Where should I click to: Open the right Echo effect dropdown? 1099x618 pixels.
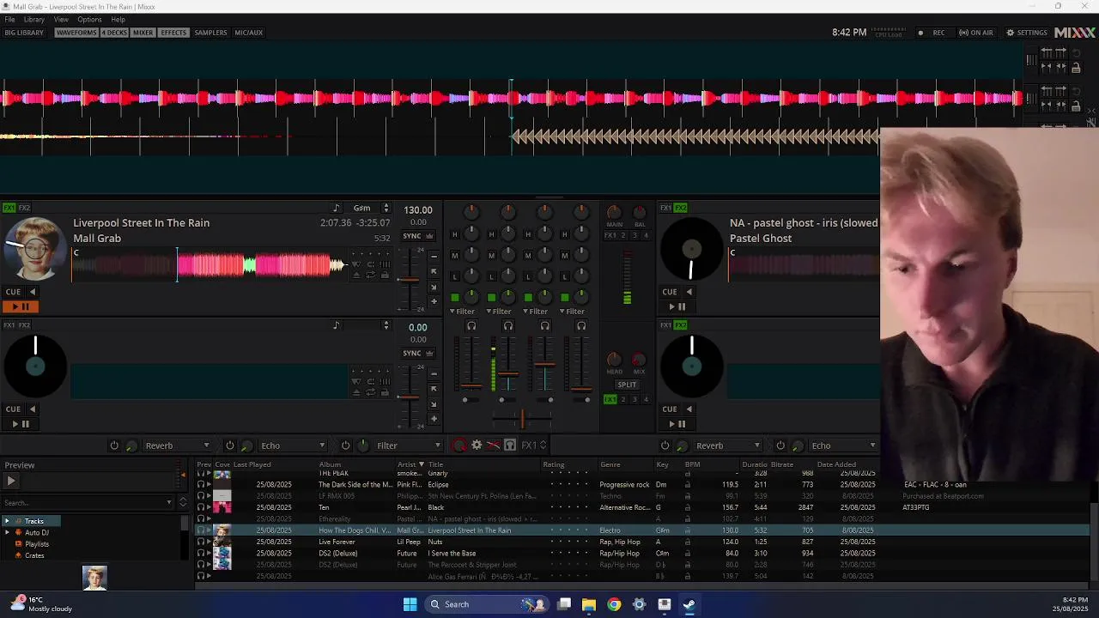(843, 445)
